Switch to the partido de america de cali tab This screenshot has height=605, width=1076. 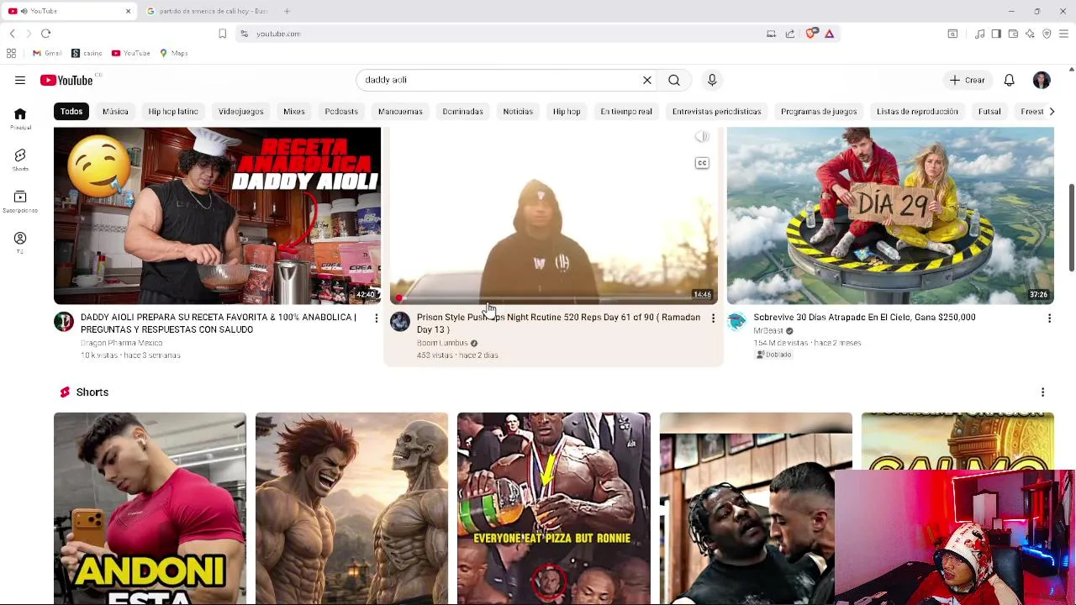click(207, 11)
